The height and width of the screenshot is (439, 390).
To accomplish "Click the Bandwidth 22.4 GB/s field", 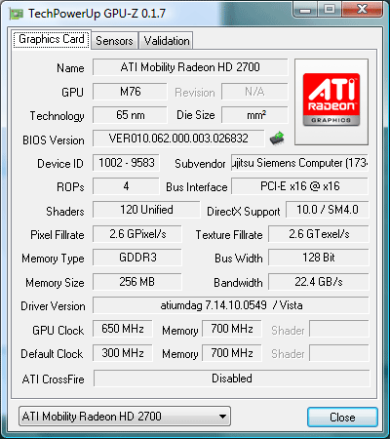I will click(319, 282).
